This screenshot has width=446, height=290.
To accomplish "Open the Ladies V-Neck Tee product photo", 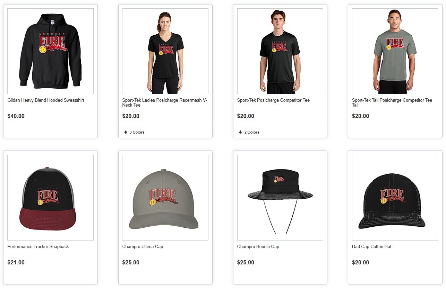I will [165, 51].
